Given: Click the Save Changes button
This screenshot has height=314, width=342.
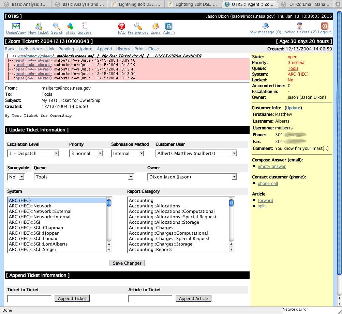Looking at the screenshot, I should tap(127, 263).
